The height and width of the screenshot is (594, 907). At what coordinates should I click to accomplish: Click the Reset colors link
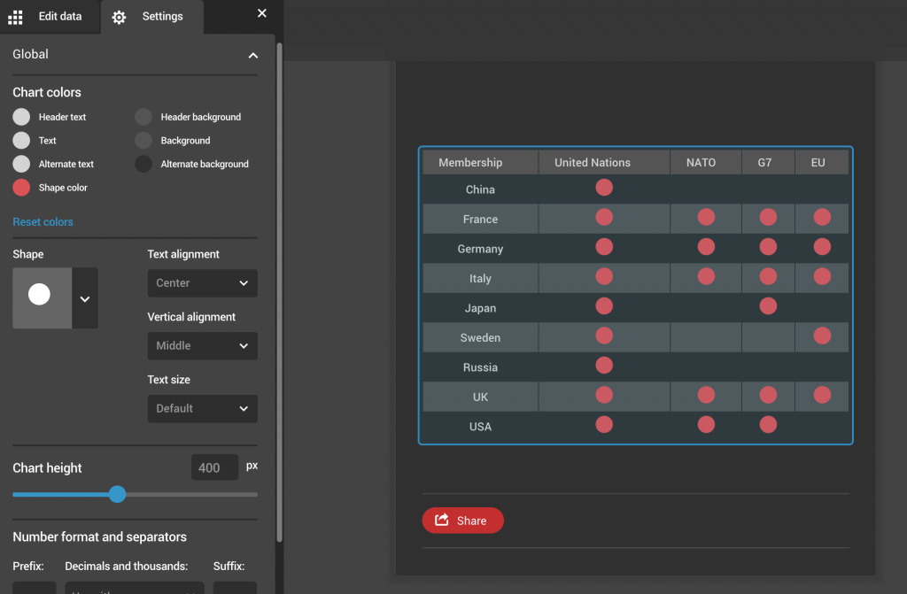(43, 221)
